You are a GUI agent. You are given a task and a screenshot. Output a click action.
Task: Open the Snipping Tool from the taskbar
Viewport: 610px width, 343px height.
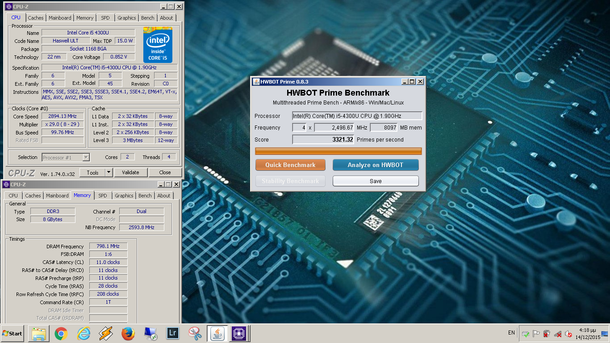[x=195, y=334]
